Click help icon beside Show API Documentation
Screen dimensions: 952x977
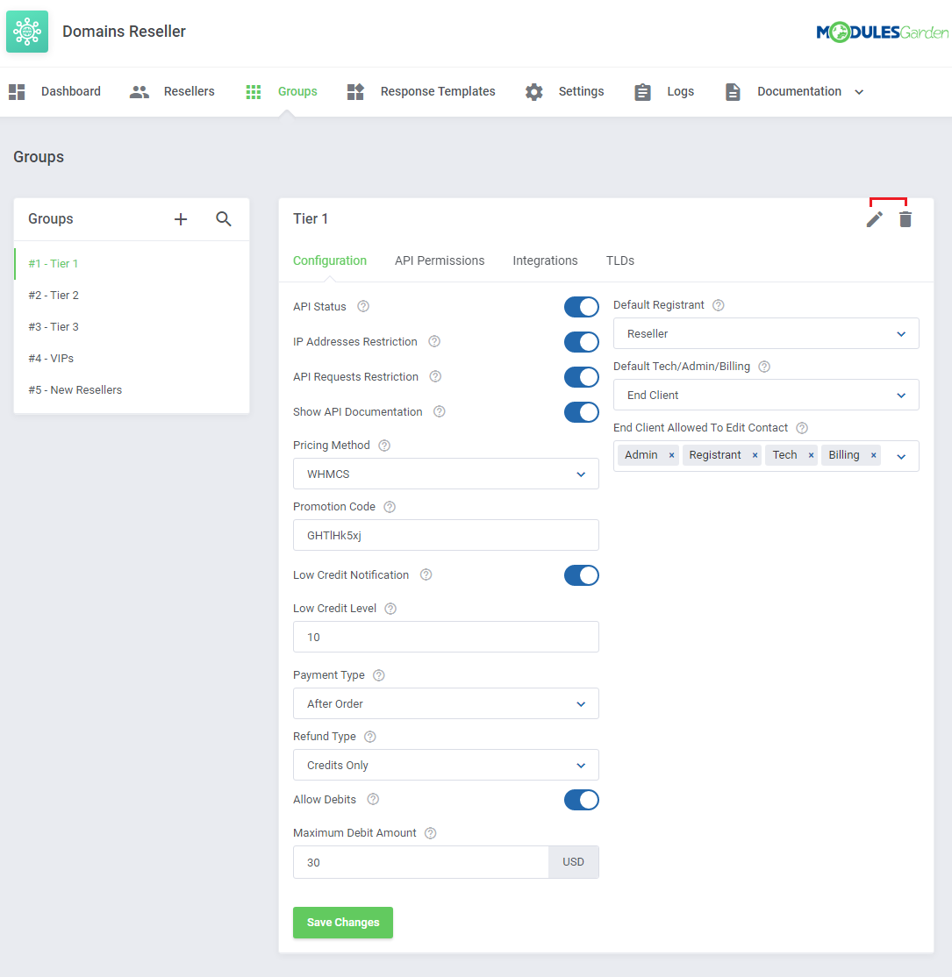pos(440,411)
